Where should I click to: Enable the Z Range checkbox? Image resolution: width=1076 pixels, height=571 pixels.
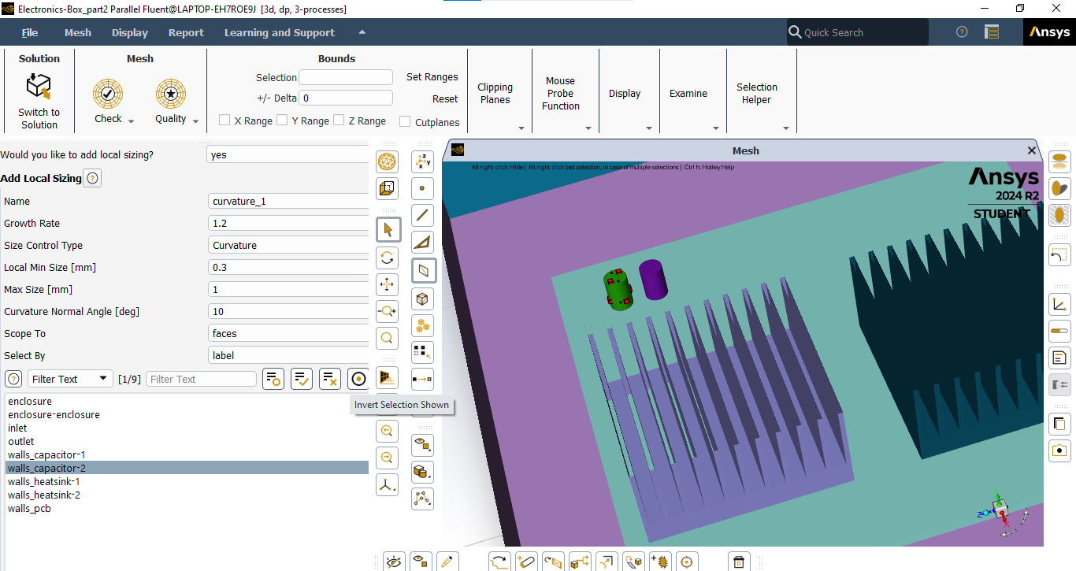point(339,121)
